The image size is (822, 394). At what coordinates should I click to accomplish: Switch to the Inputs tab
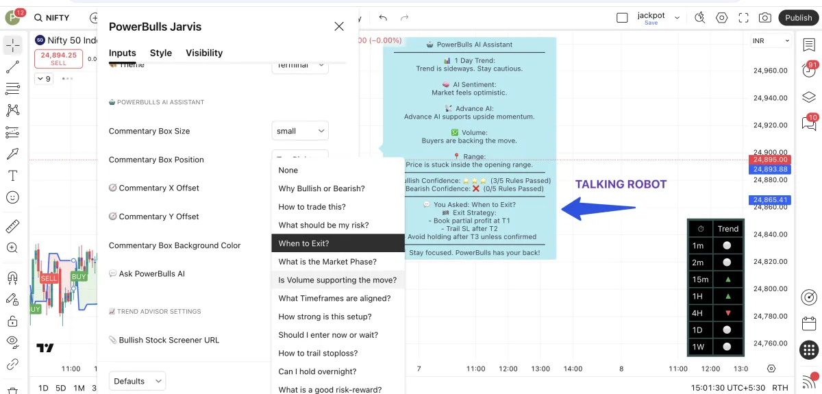(123, 53)
